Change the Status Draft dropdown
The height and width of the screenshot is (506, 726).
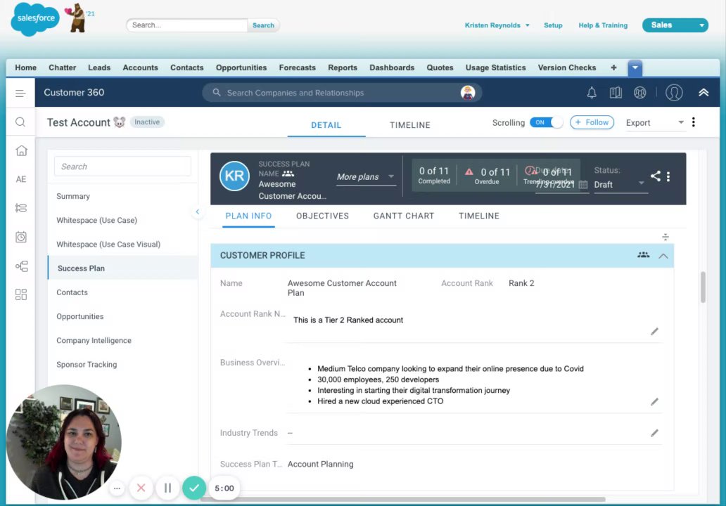click(x=620, y=185)
